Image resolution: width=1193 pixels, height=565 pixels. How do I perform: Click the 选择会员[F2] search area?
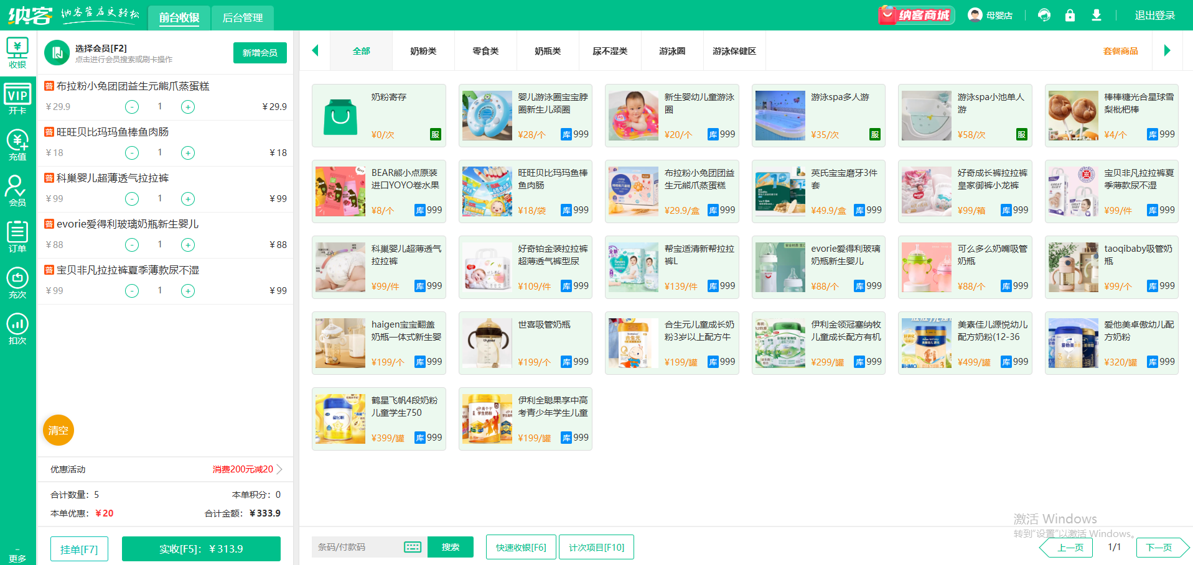[x=124, y=53]
